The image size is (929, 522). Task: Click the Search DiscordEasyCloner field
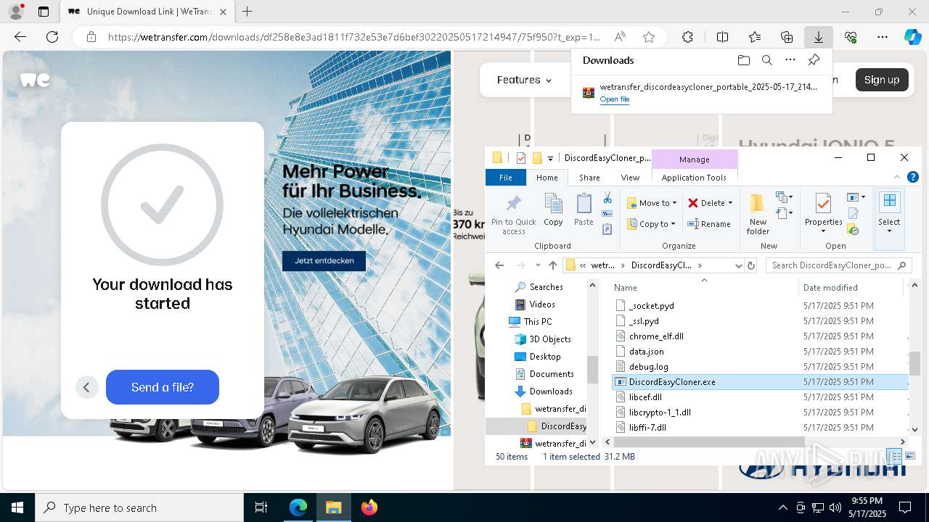point(838,265)
